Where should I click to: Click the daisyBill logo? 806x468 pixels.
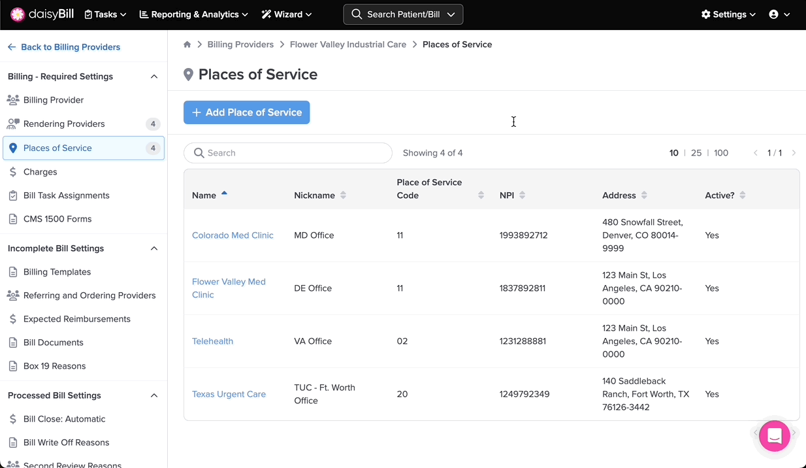(42, 14)
